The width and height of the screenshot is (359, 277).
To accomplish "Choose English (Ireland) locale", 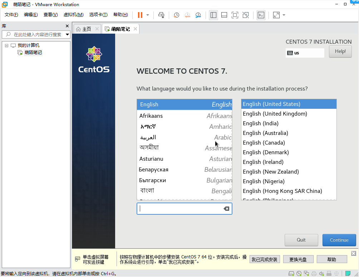I will click(289, 162).
